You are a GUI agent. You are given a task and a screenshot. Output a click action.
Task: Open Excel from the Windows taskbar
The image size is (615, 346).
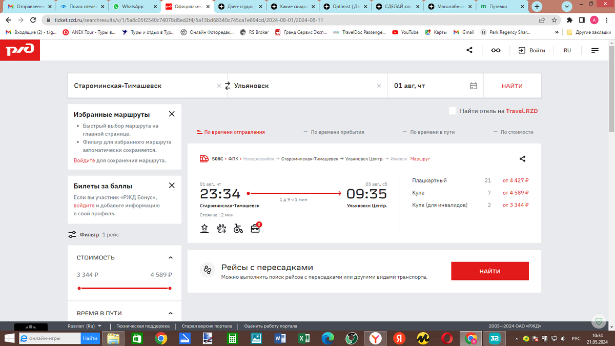(x=304, y=338)
